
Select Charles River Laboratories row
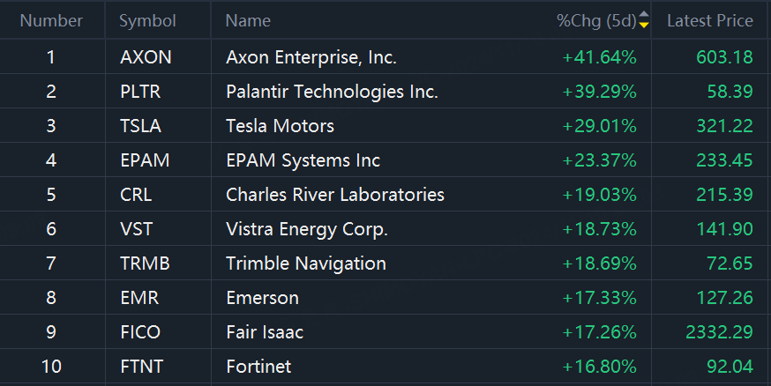(x=334, y=195)
